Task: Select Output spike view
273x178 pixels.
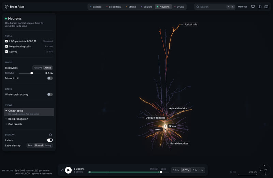Action: (29, 112)
